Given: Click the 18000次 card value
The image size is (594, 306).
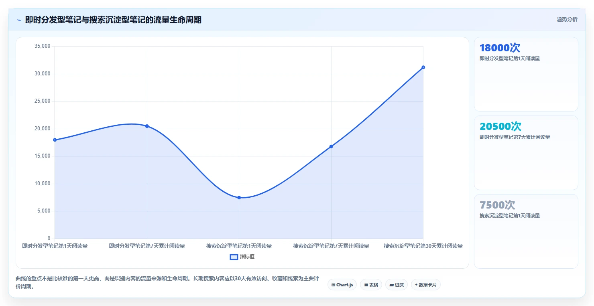Looking at the screenshot, I should 500,48.
